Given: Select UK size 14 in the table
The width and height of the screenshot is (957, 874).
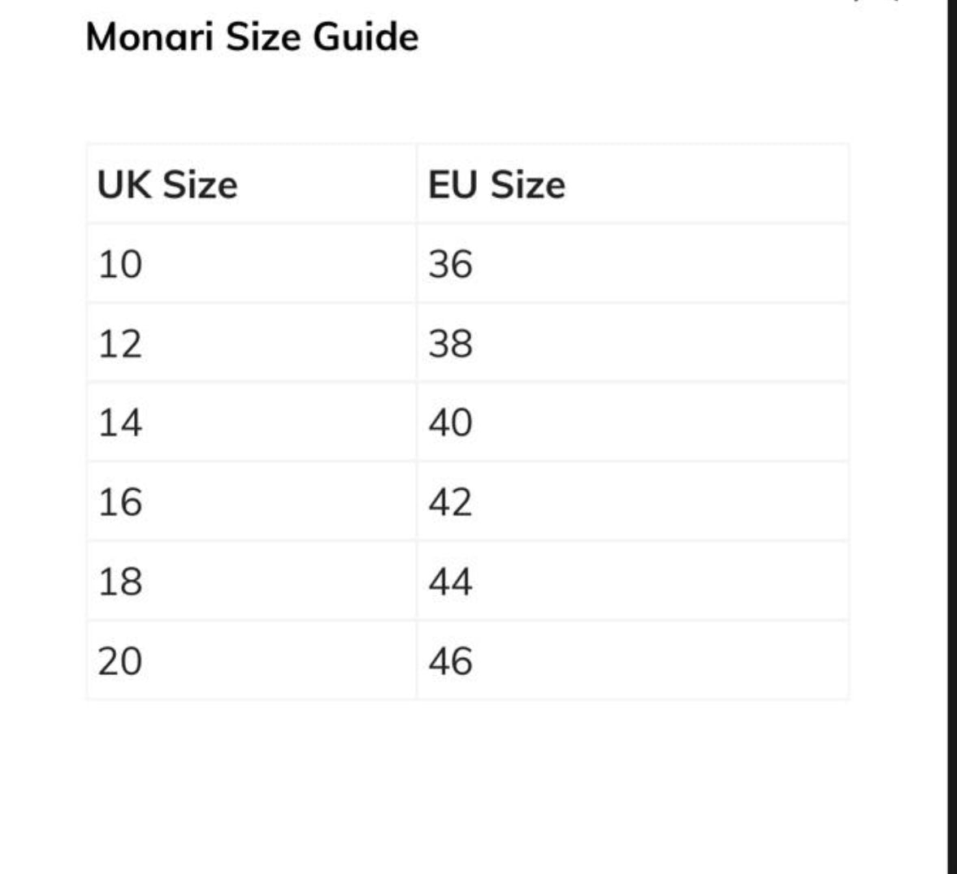Looking at the screenshot, I should pyautogui.click(x=120, y=423).
